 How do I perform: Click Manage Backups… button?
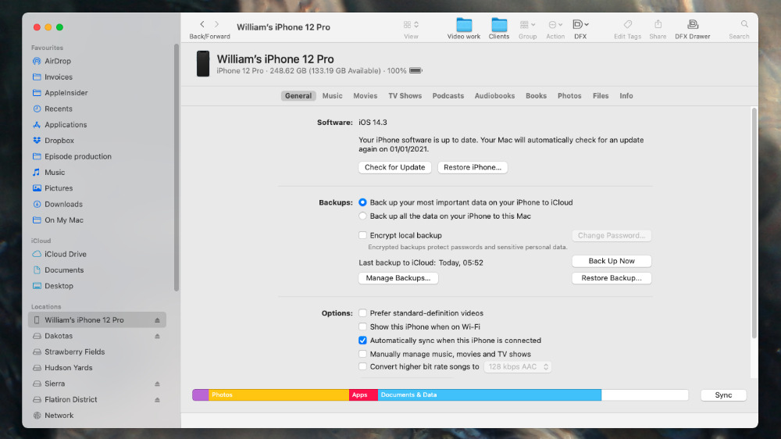click(x=398, y=278)
